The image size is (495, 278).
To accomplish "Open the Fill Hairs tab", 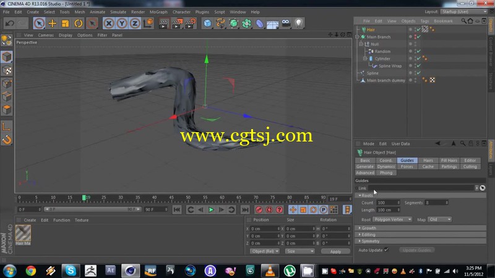I will (449, 161).
